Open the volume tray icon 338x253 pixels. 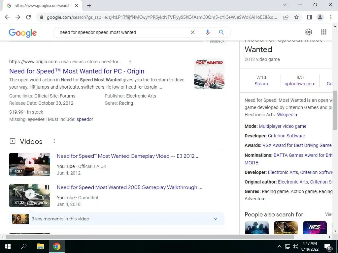(295, 246)
